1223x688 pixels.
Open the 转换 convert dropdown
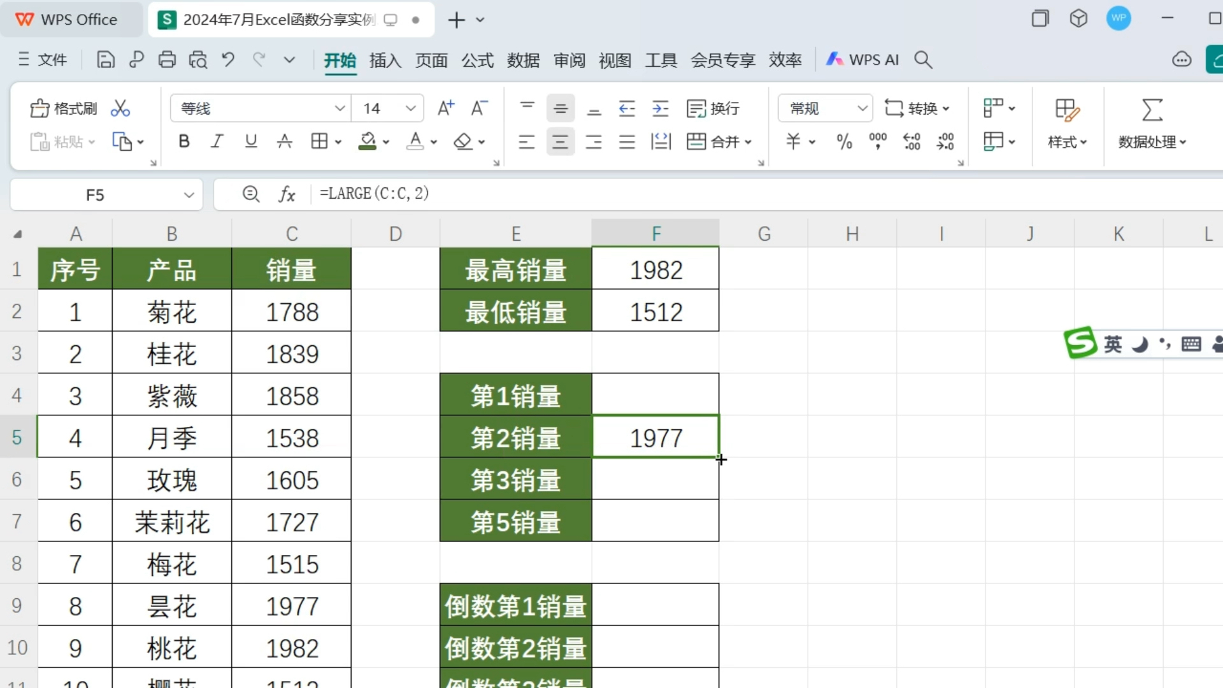tap(917, 108)
